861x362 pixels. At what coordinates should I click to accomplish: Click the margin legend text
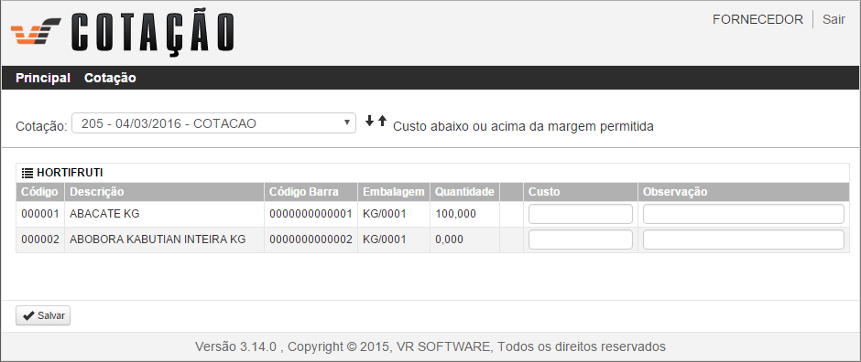(523, 127)
